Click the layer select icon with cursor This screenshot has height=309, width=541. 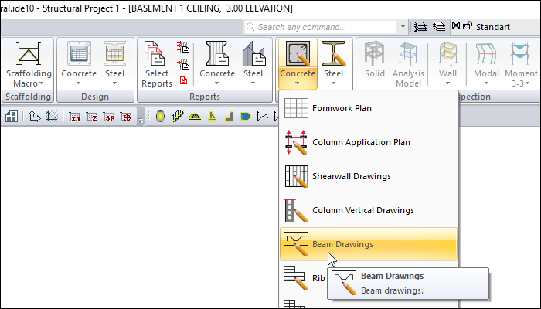click(x=420, y=27)
